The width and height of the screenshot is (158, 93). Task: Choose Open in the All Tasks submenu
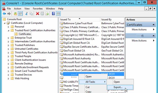[x=120, y=82]
